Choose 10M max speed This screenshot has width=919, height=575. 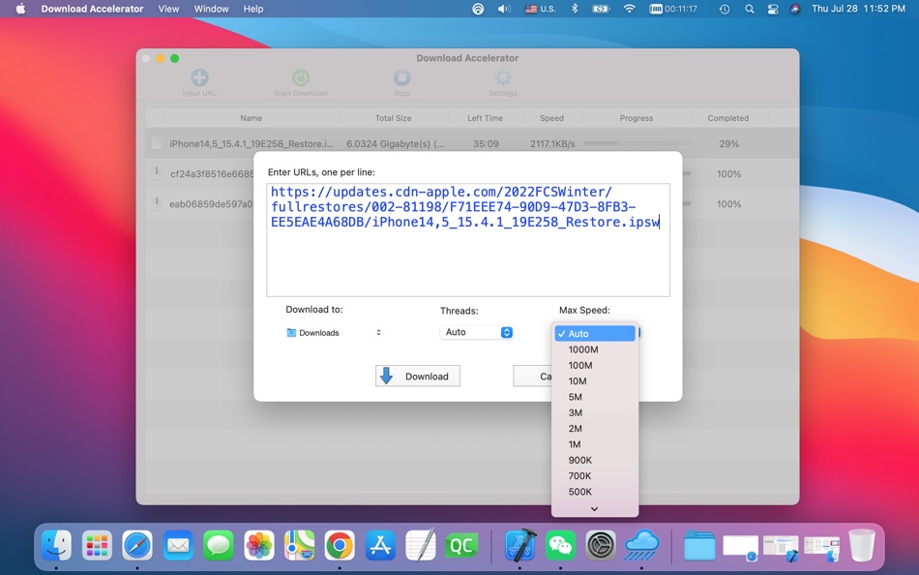pos(595,380)
